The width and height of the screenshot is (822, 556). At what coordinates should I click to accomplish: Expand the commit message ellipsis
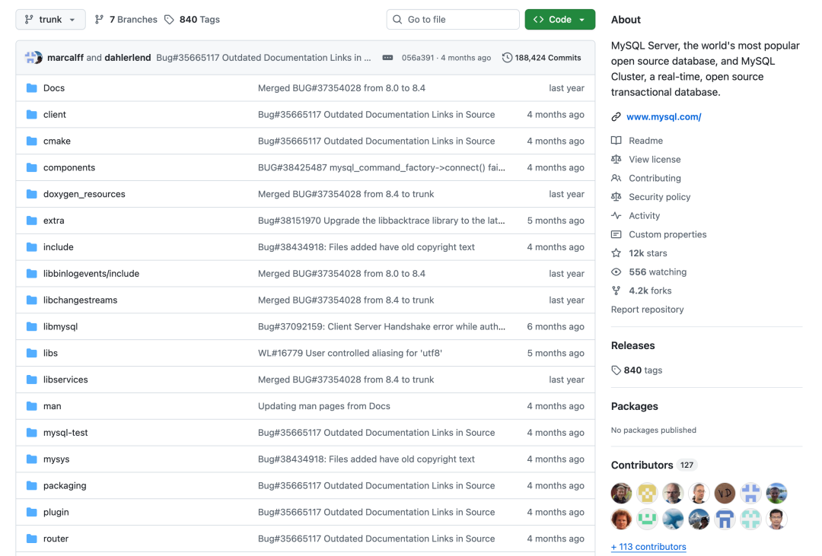coord(387,57)
